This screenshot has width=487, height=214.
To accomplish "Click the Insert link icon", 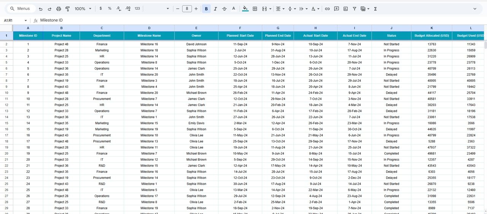I will (327, 9).
